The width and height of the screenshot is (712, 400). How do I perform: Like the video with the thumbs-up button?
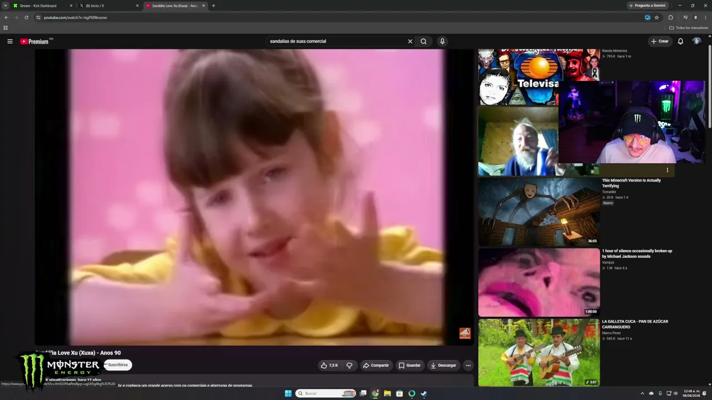pos(329,365)
